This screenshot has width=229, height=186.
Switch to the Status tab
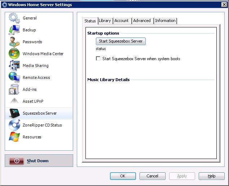coord(90,21)
